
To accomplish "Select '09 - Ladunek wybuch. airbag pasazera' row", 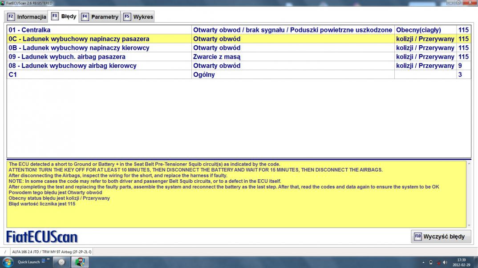I will pos(239,57).
